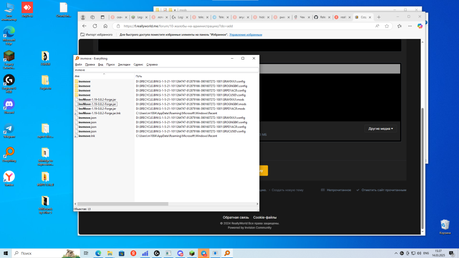Open Legacy Launcher desktop icon
The image size is (459, 258).
tap(9, 60)
